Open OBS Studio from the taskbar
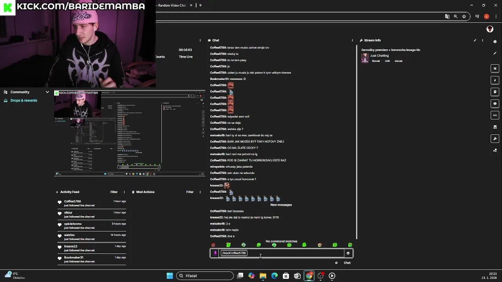Viewport: 502px width, 282px height. 320,276
